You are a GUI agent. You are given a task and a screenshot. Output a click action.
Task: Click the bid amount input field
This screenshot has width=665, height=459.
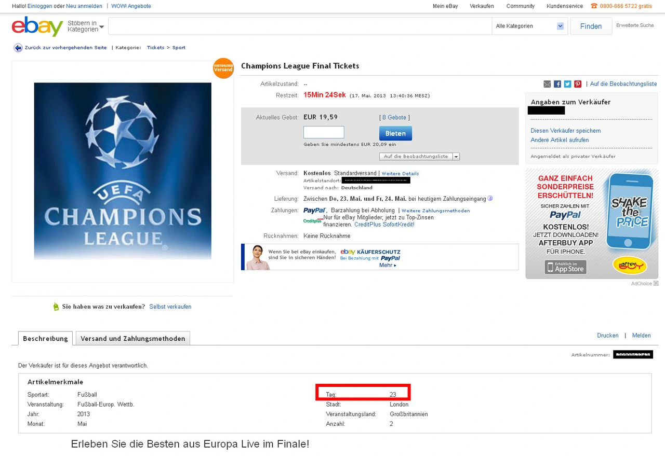324,132
